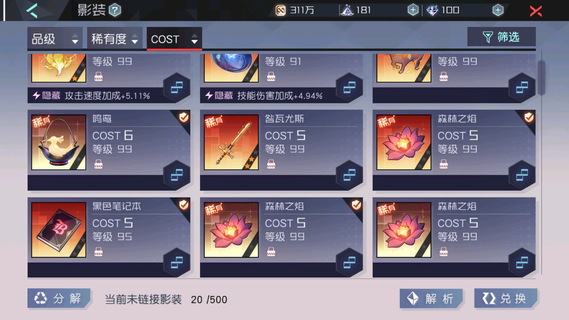Open the 兑换 exchange button
Image resolution: width=569 pixels, height=320 pixels.
pos(506,298)
